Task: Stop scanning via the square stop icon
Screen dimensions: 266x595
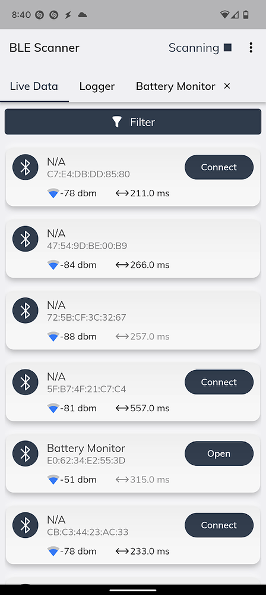Action: pos(227,48)
